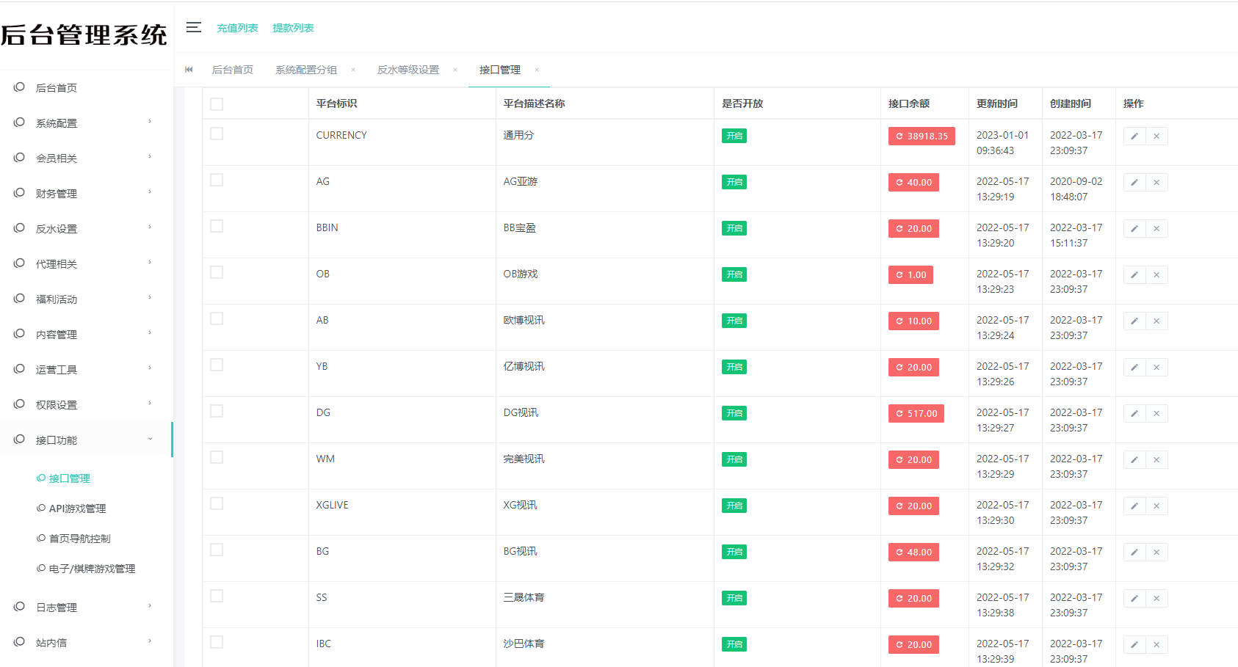The image size is (1238, 667).
Task: Edit the CURRENCY platform row with pencil icon
Action: (1134, 136)
